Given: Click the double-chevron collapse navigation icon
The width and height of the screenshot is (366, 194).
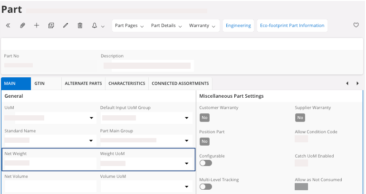Looking at the screenshot, I should click(8, 26).
